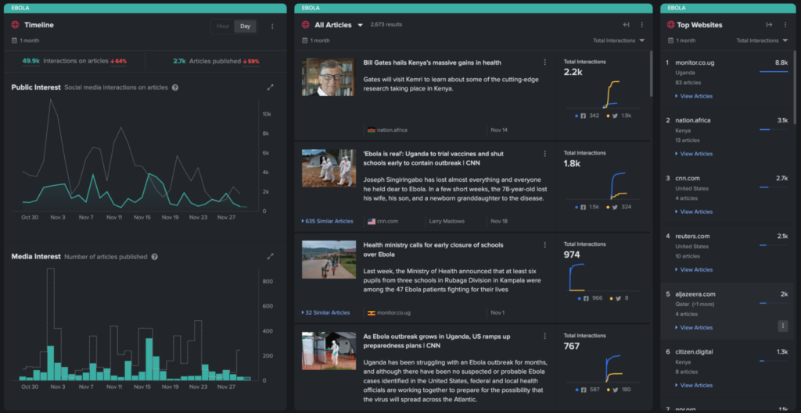This screenshot has width=801, height=413.
Task: Expand View Articles for reuters.com
Action: (x=694, y=269)
